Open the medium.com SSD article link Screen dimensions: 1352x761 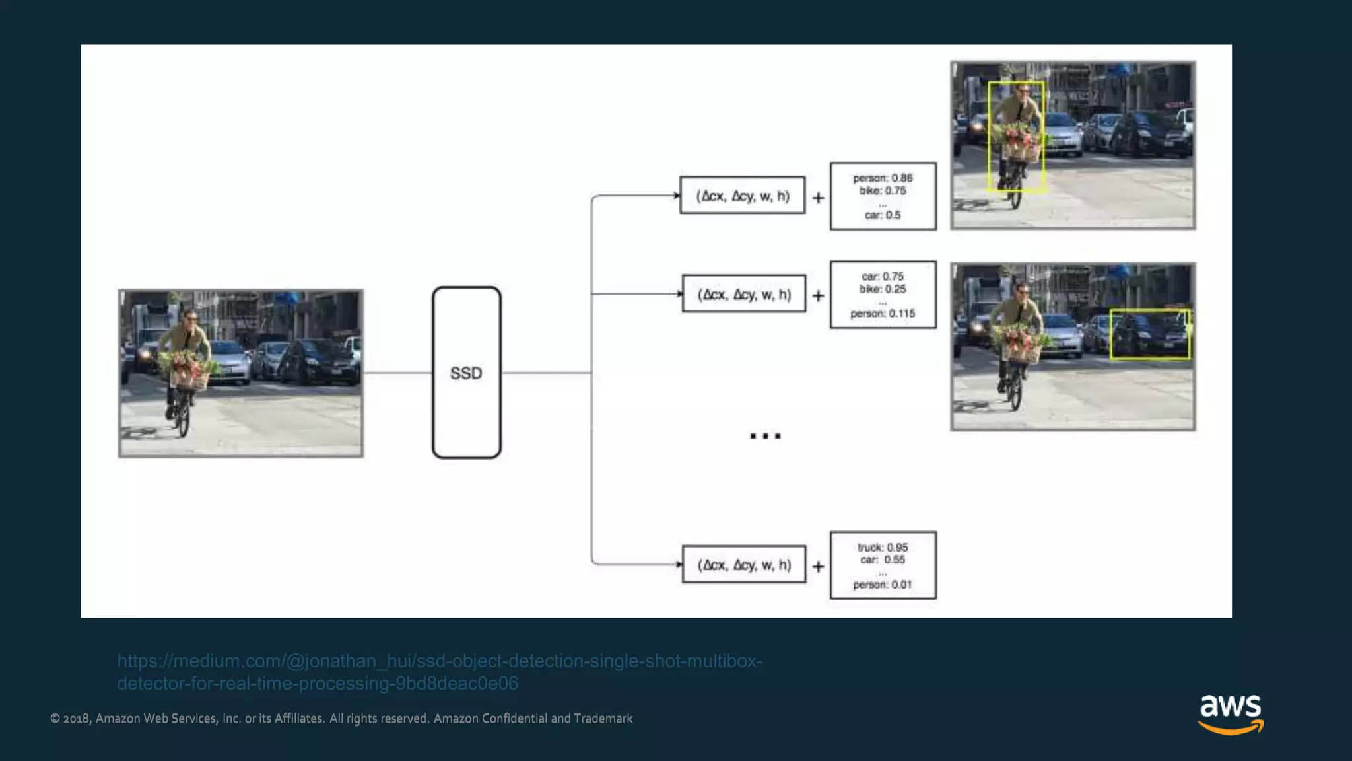(x=439, y=661)
